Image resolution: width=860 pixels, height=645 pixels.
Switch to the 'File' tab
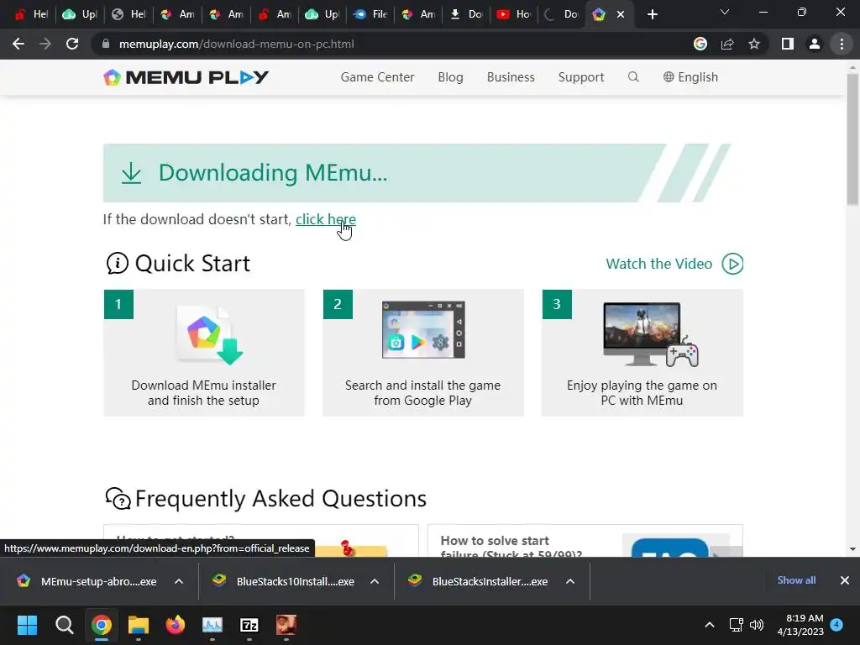pyautogui.click(x=370, y=14)
